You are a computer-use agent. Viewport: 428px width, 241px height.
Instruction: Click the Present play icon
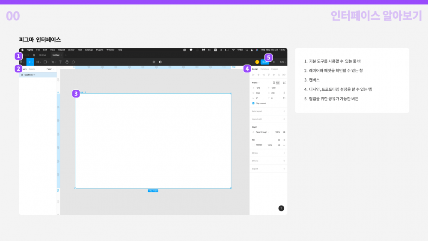(274, 62)
